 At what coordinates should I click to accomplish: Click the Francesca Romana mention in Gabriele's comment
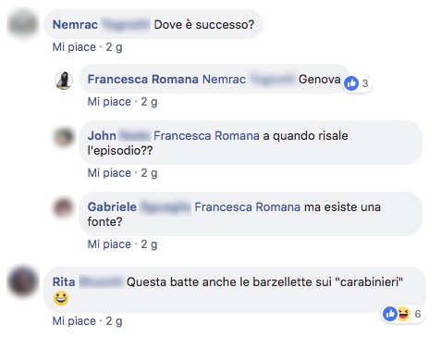(248, 207)
